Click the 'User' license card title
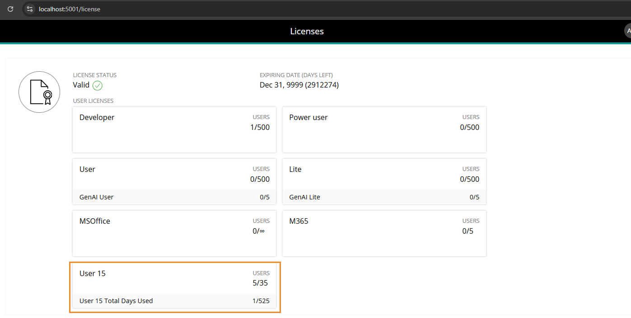The height and width of the screenshot is (318, 631). (x=87, y=169)
